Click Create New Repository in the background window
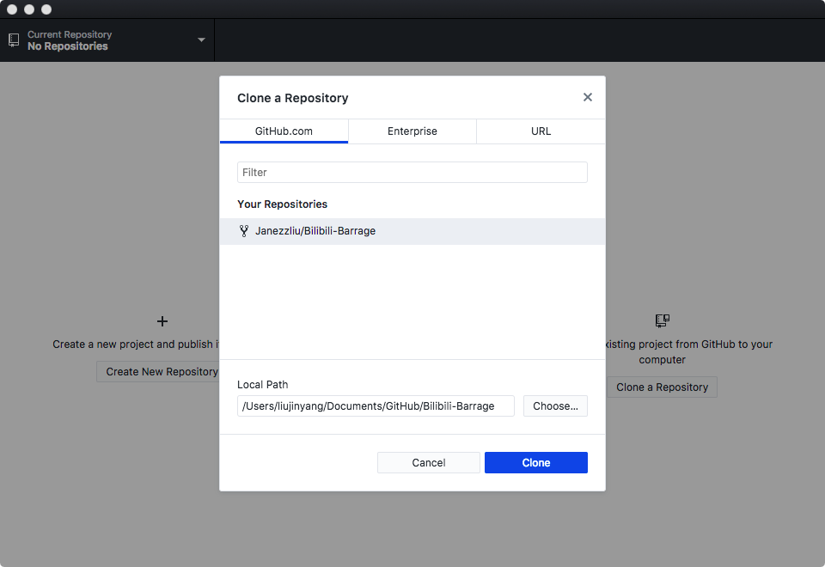Viewport: 825px width, 567px height. pyautogui.click(x=158, y=372)
